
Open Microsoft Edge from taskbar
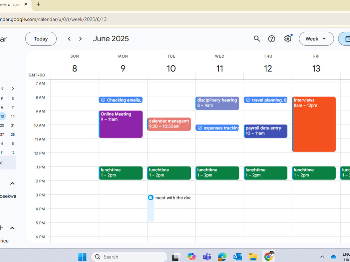point(222,257)
